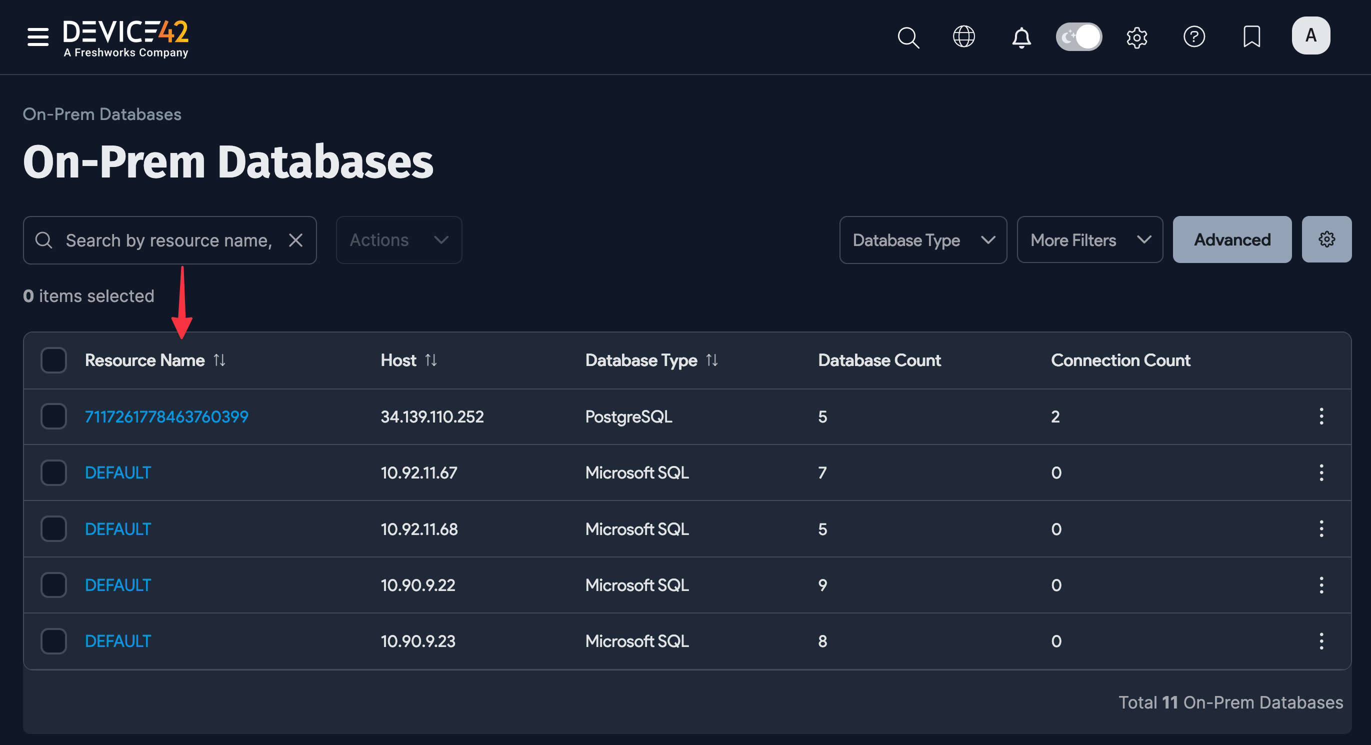
Task: Open the table column settings gear
Action: point(1326,239)
